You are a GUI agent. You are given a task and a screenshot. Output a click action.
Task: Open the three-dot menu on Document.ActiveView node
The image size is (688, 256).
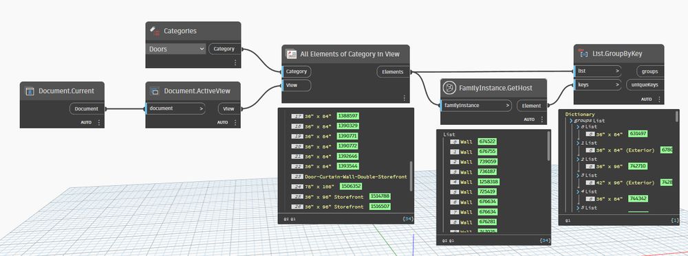(x=235, y=123)
